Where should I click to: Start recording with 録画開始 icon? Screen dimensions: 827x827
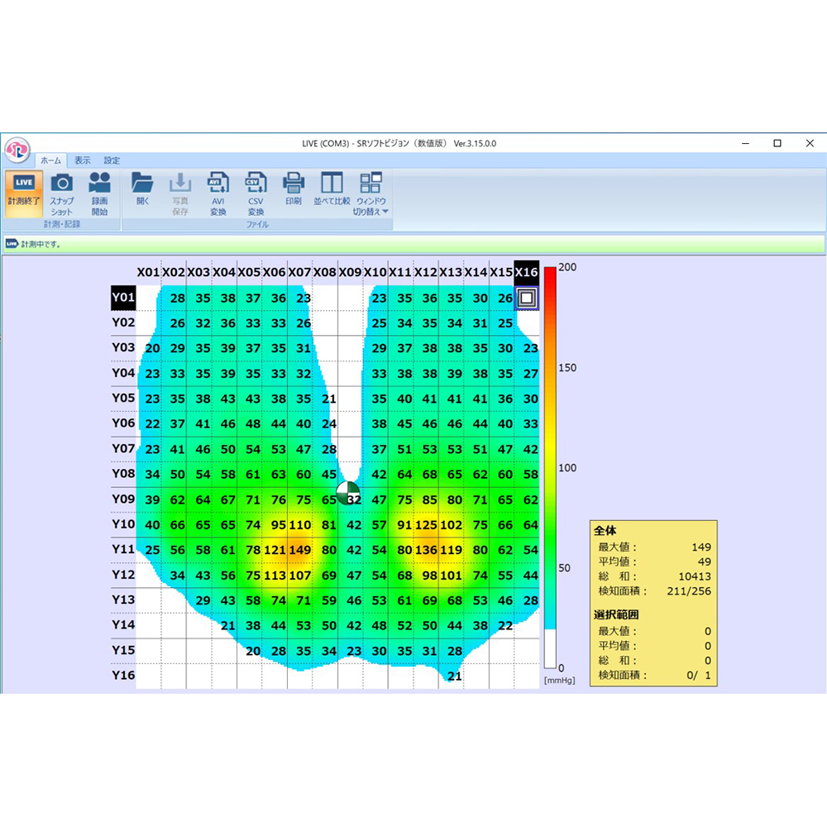point(99,193)
